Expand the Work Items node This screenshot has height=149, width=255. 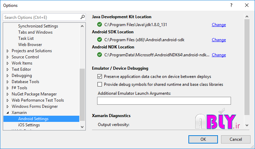(8, 63)
